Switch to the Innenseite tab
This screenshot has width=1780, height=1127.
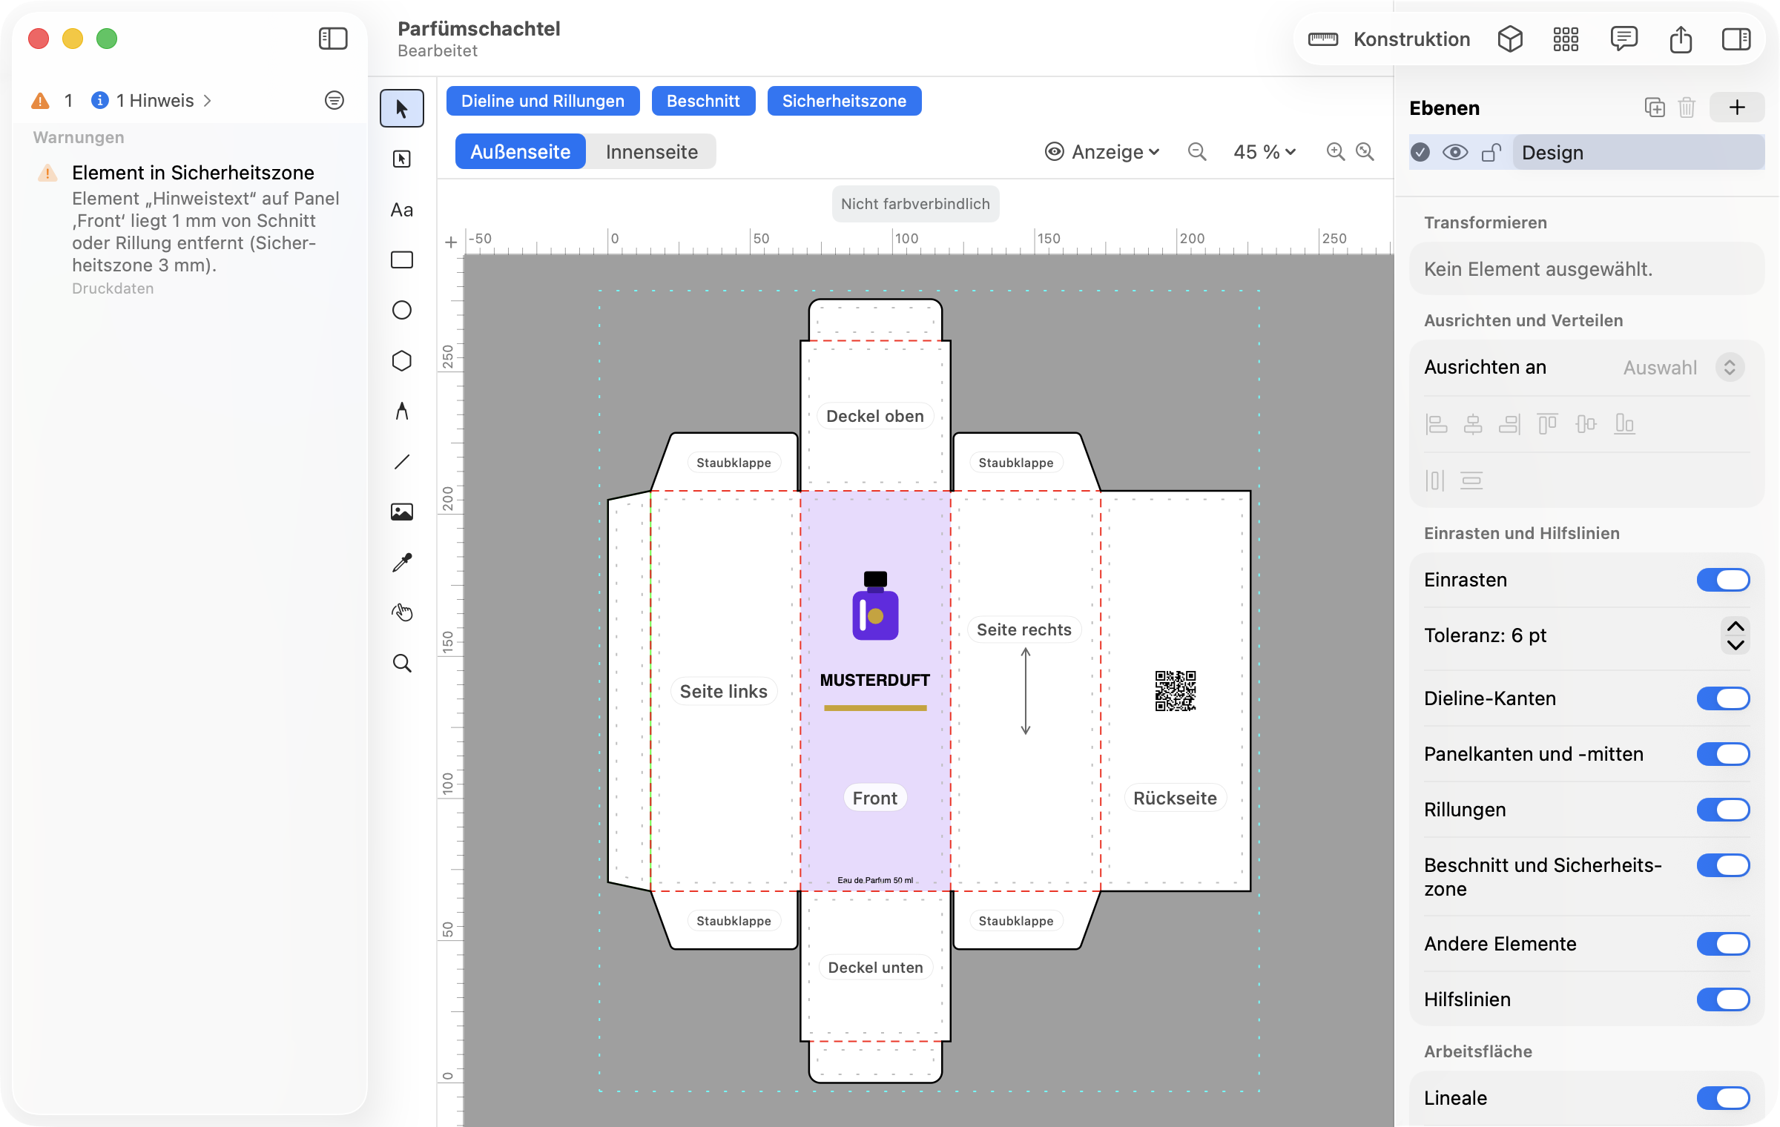(x=651, y=152)
